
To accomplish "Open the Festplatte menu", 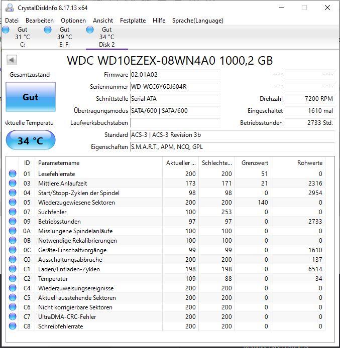I will 133,21.
